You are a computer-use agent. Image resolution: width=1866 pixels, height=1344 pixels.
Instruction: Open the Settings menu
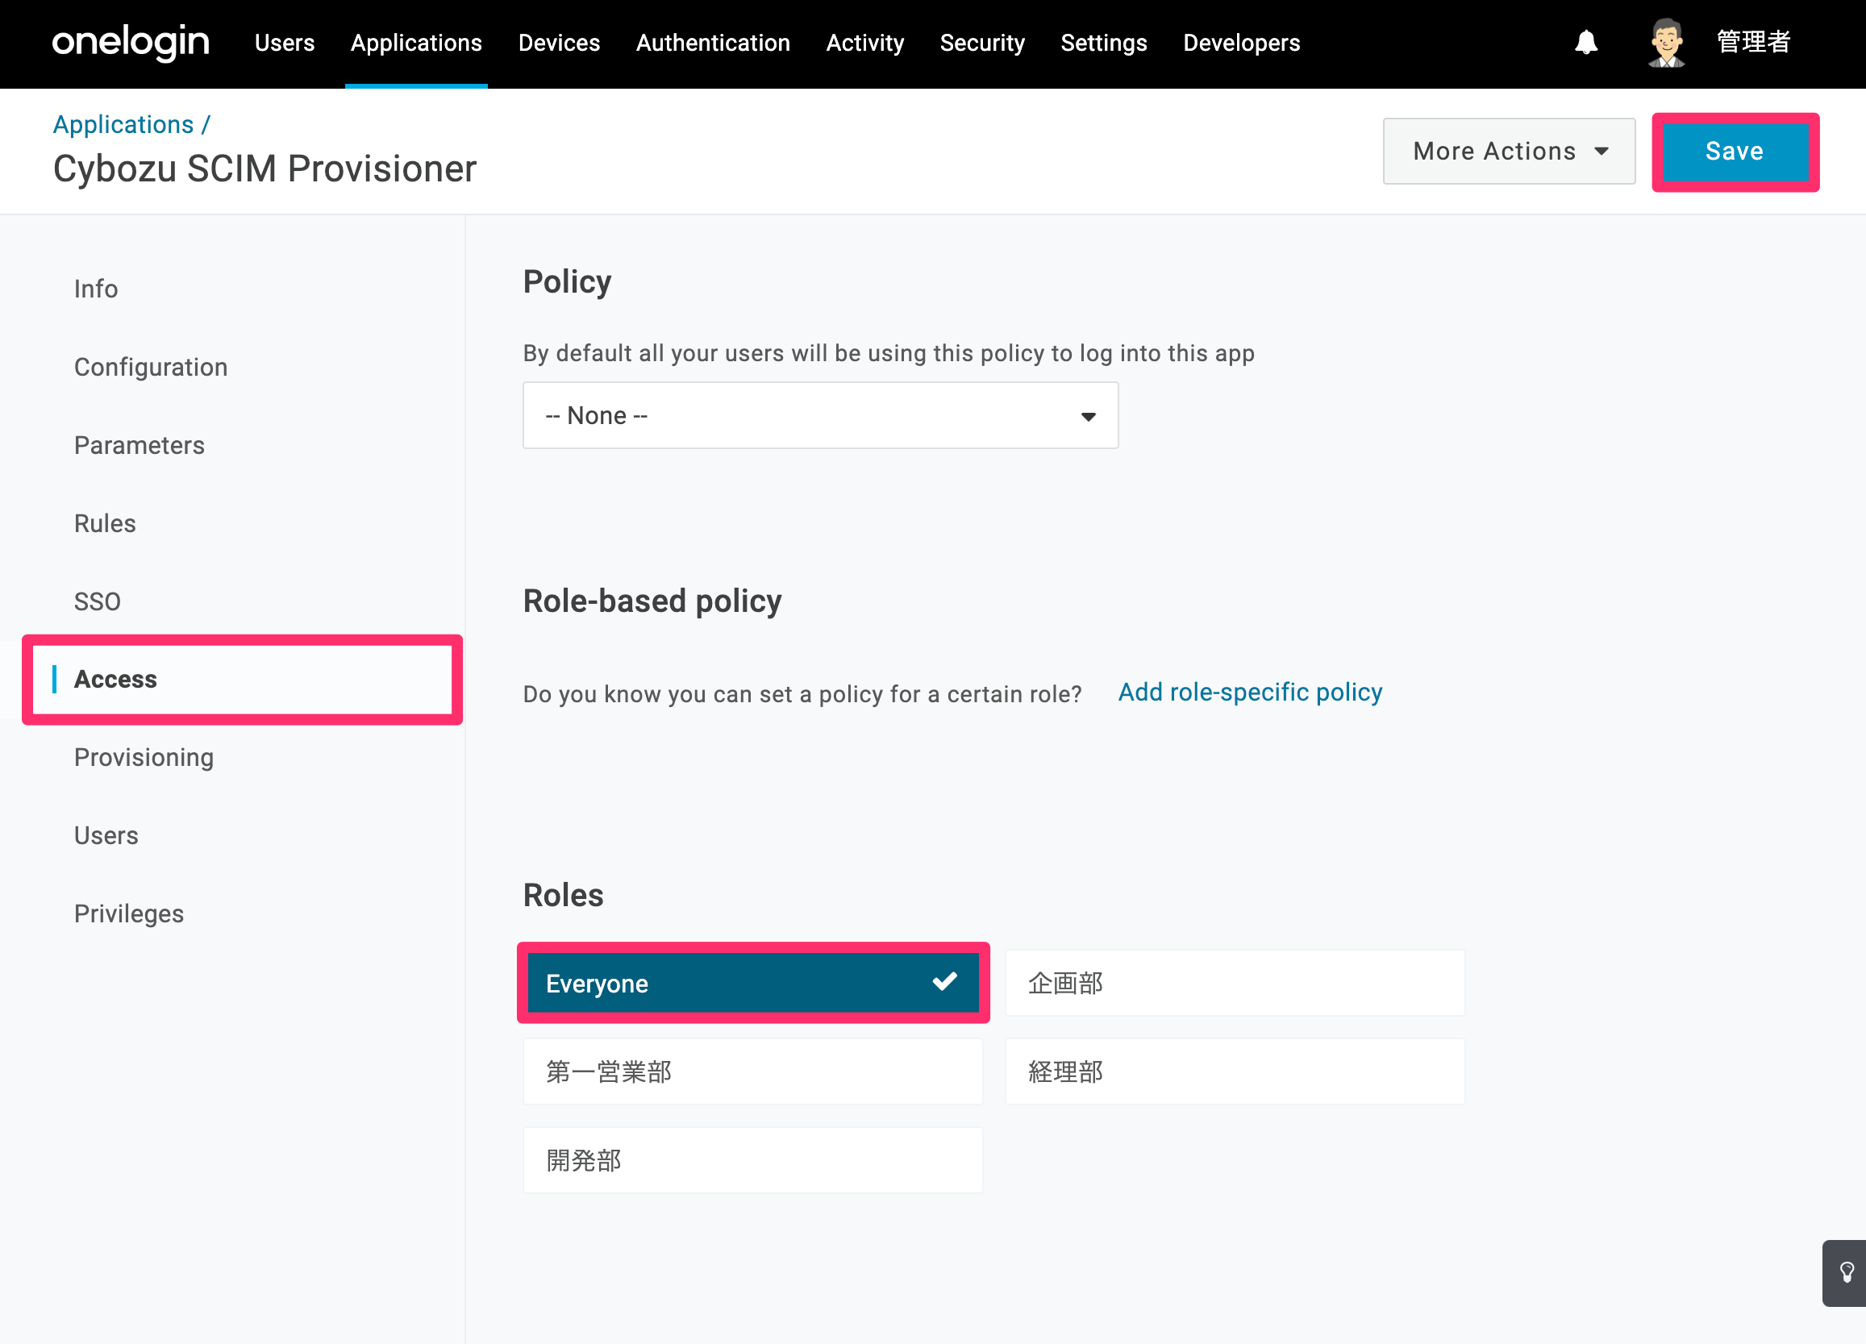point(1104,43)
